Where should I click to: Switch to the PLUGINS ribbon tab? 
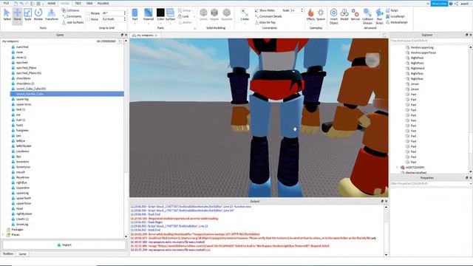pyautogui.click(x=103, y=3)
